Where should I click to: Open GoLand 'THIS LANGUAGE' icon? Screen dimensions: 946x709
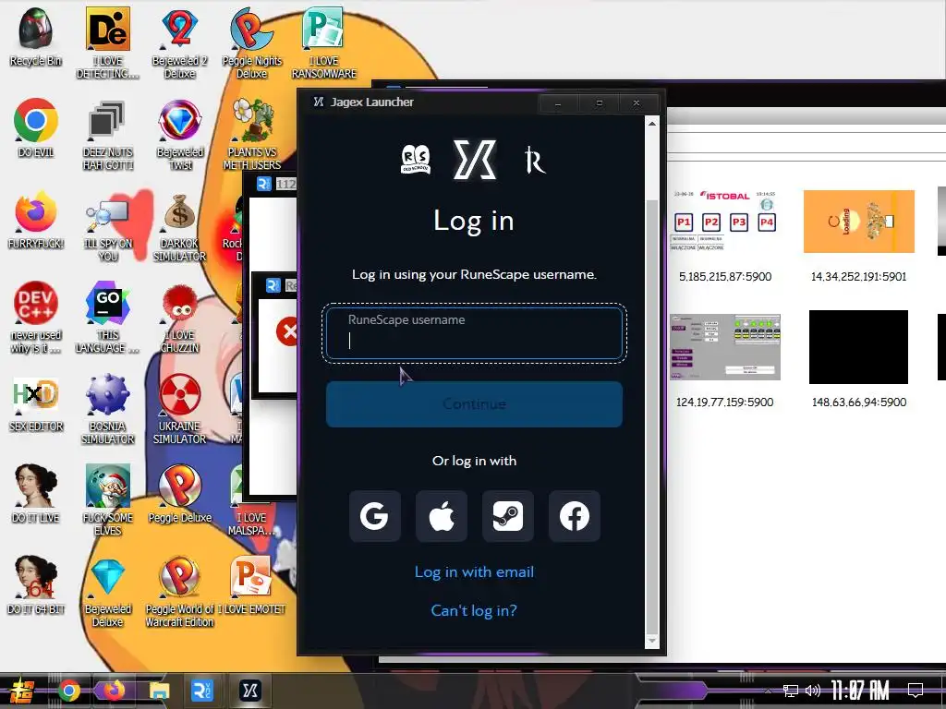(x=107, y=317)
